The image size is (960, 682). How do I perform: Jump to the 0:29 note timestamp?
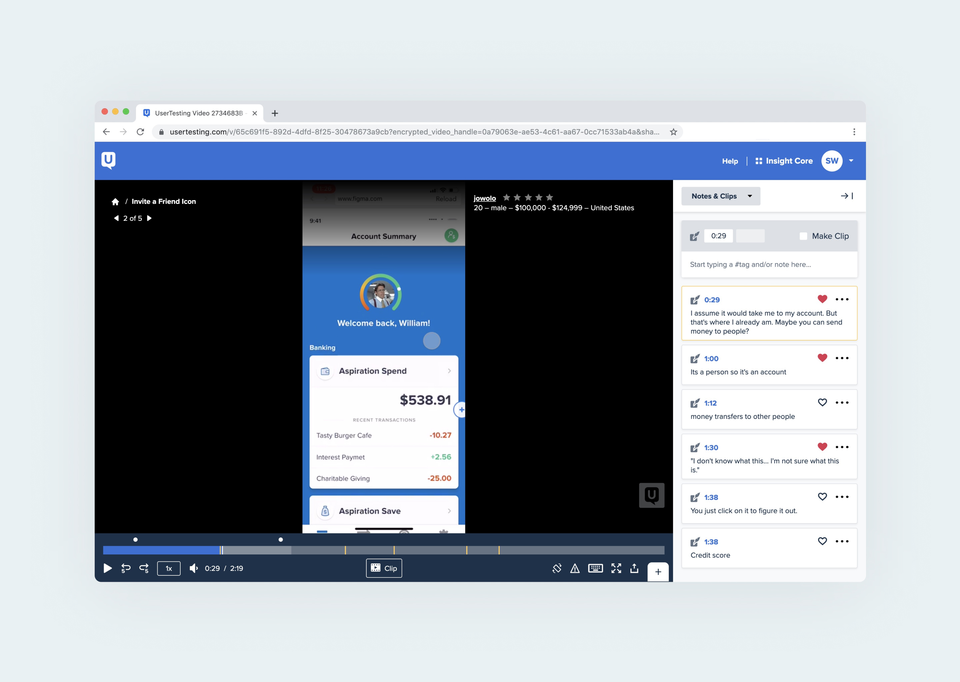click(712, 300)
